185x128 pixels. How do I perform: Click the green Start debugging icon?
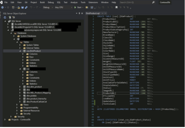[75, 7]
